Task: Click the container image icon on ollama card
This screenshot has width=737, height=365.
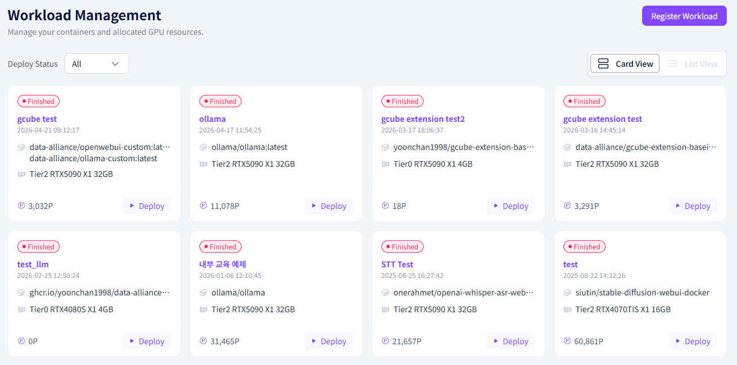Action: 203,147
